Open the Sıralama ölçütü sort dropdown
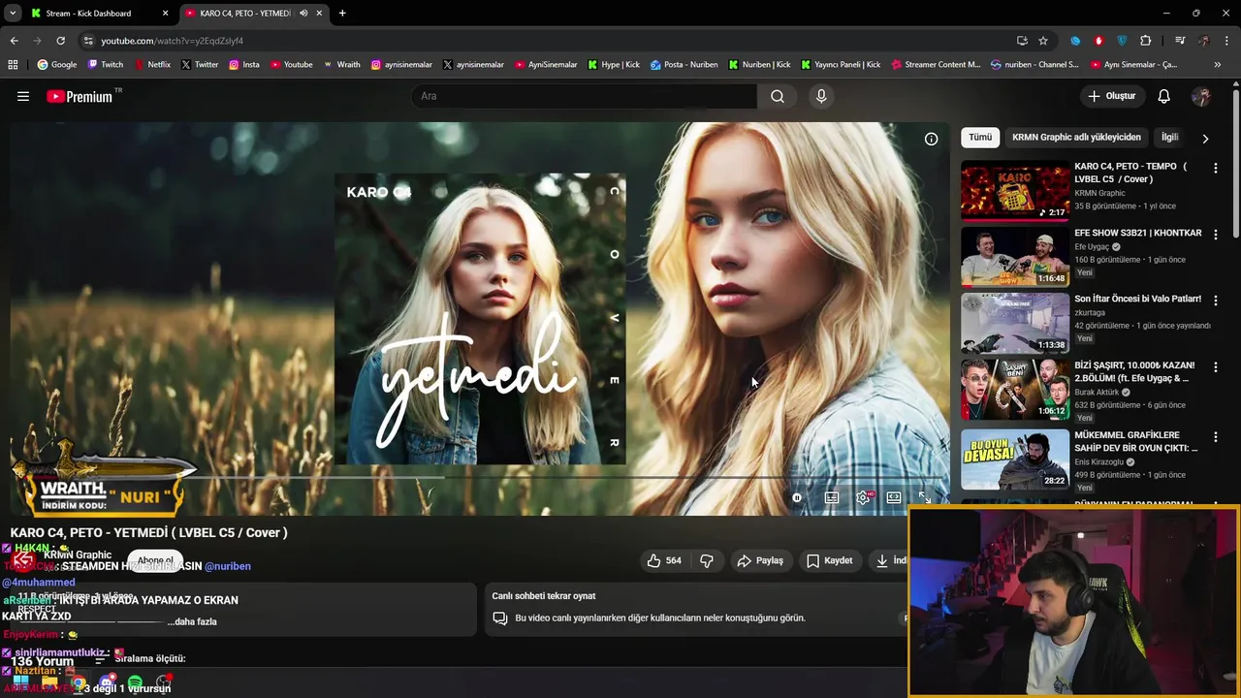1241x698 pixels. click(x=140, y=659)
